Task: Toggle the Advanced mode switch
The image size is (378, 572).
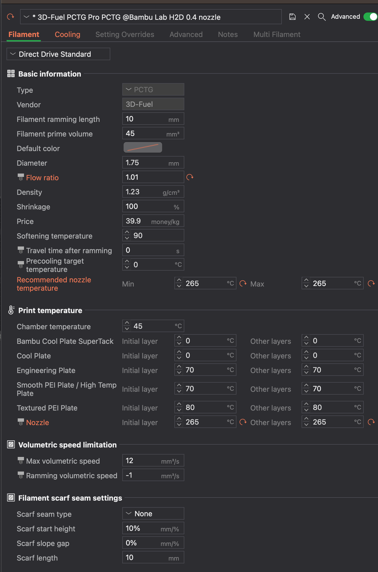Action: [370, 17]
